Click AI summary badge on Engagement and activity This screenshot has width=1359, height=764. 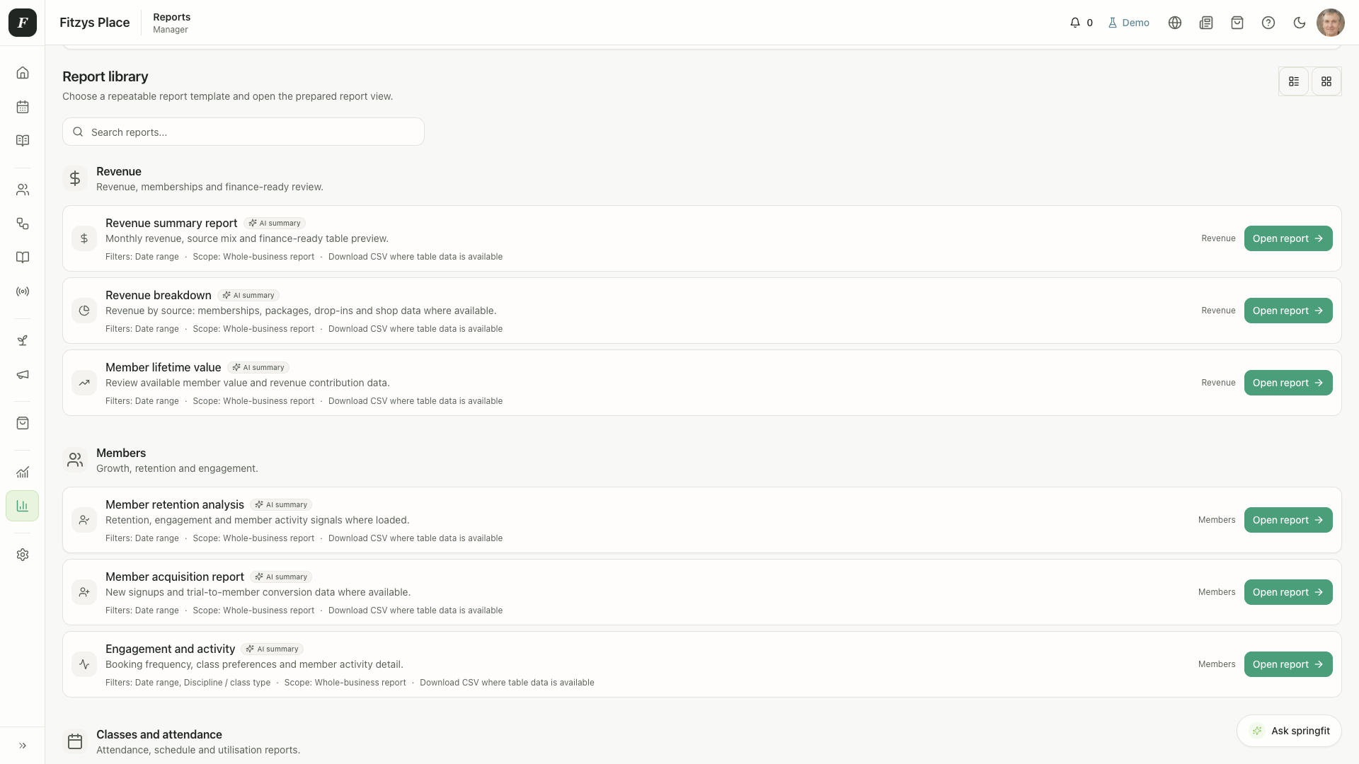pyautogui.click(x=273, y=649)
